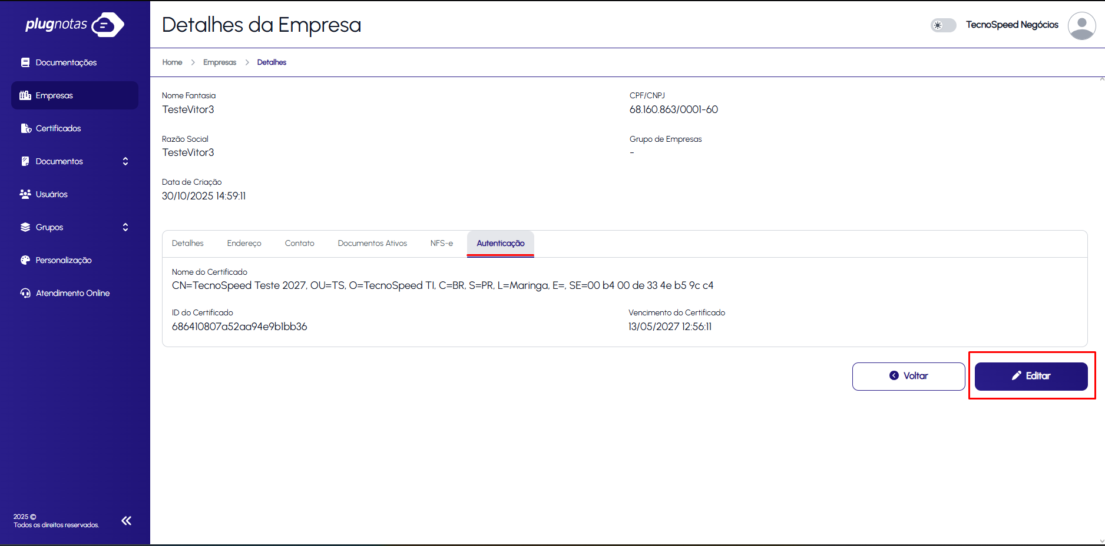Switch to the Endereço tab
The width and height of the screenshot is (1105, 546).
[244, 244]
